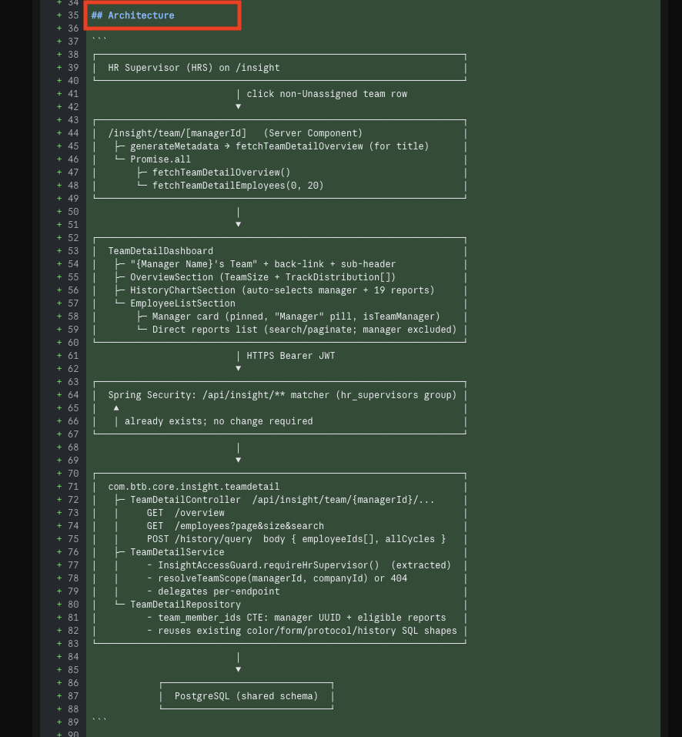Image resolution: width=682 pixels, height=737 pixels.
Task: Click 'HR Supervisor (HRS) on /insight' text
Action: coord(194,68)
